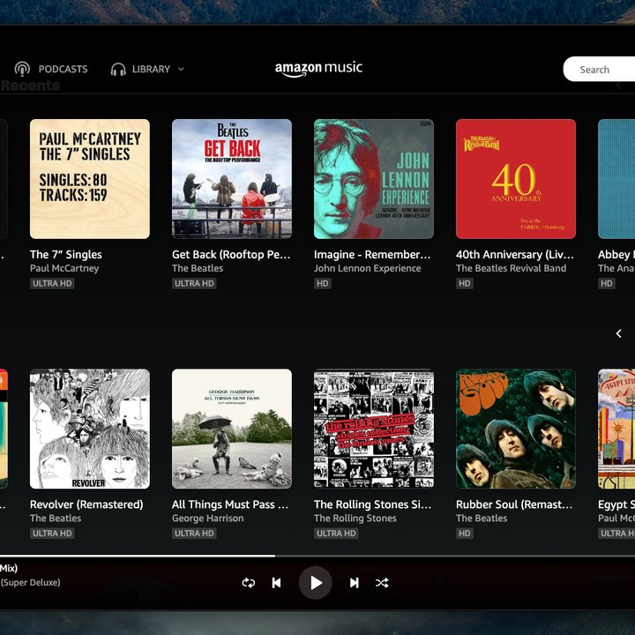Open the Rubber Soul album cover
Screen dimensions: 635x635
516,429
